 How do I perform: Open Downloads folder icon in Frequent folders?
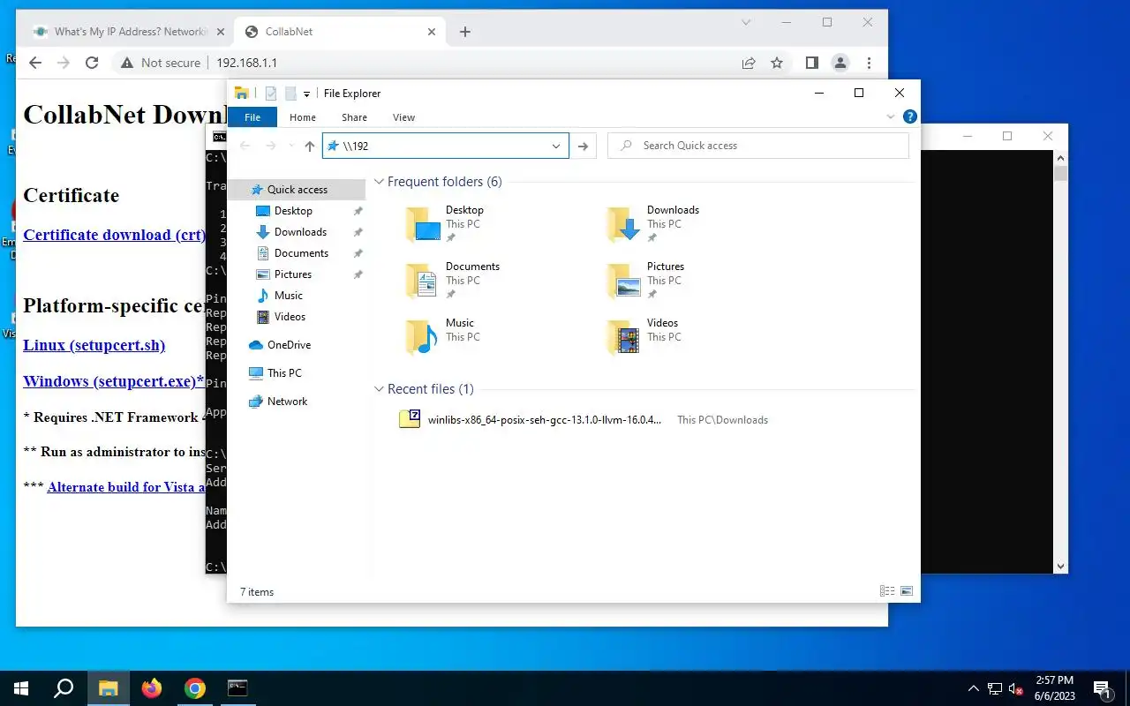click(624, 224)
